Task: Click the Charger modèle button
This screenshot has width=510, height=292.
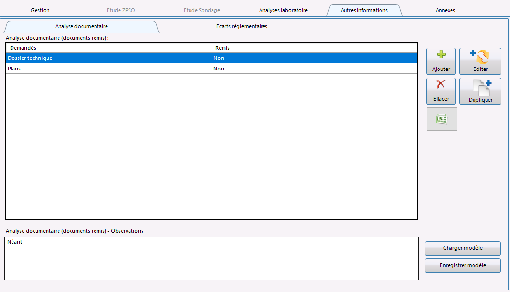Action: point(463,248)
